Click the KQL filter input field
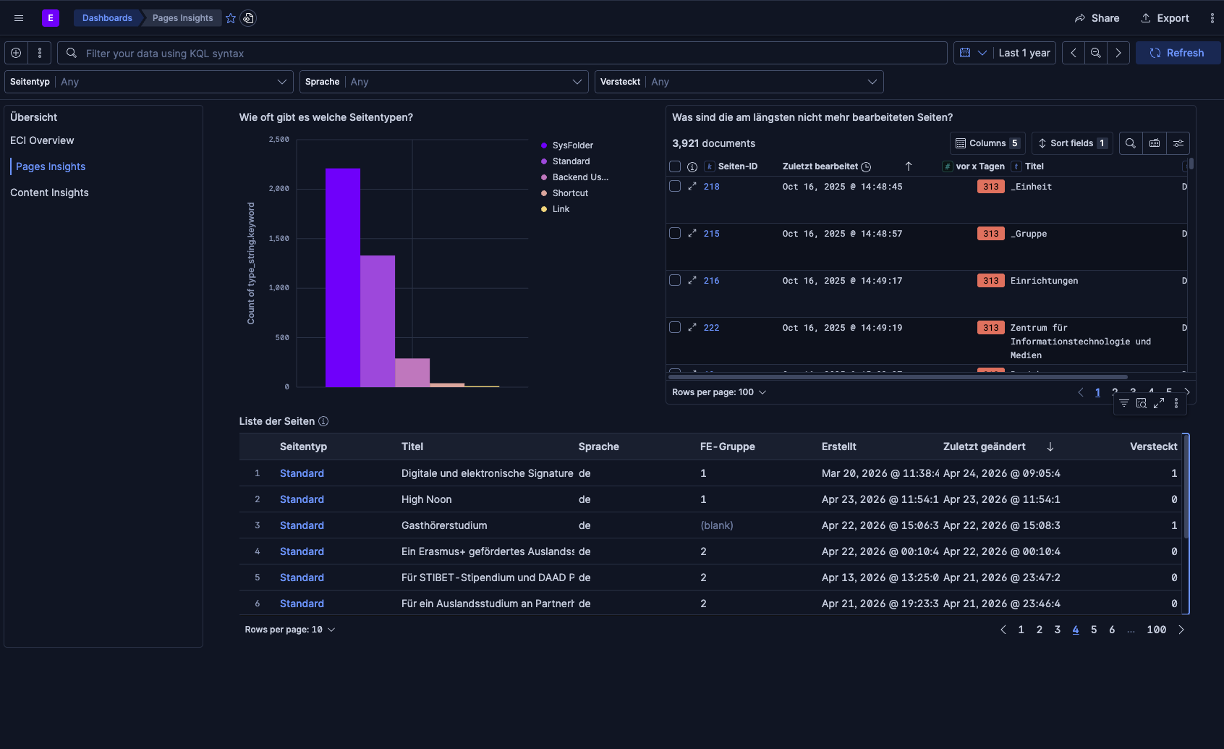Image resolution: width=1224 pixels, height=749 pixels. (502, 53)
